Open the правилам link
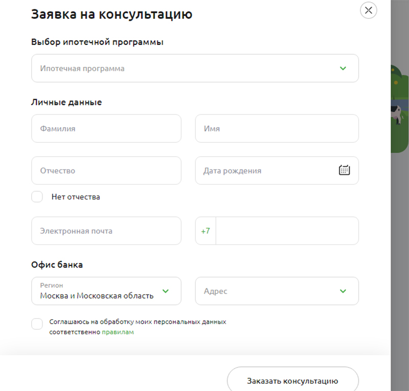409x391 pixels. [x=118, y=332]
